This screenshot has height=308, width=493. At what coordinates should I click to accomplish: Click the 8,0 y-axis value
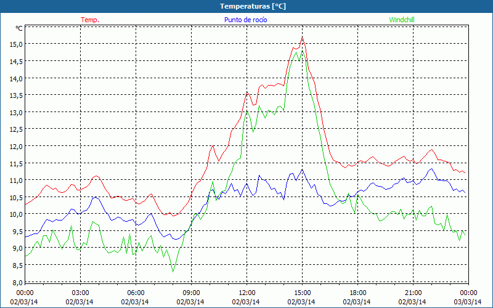click(18, 282)
